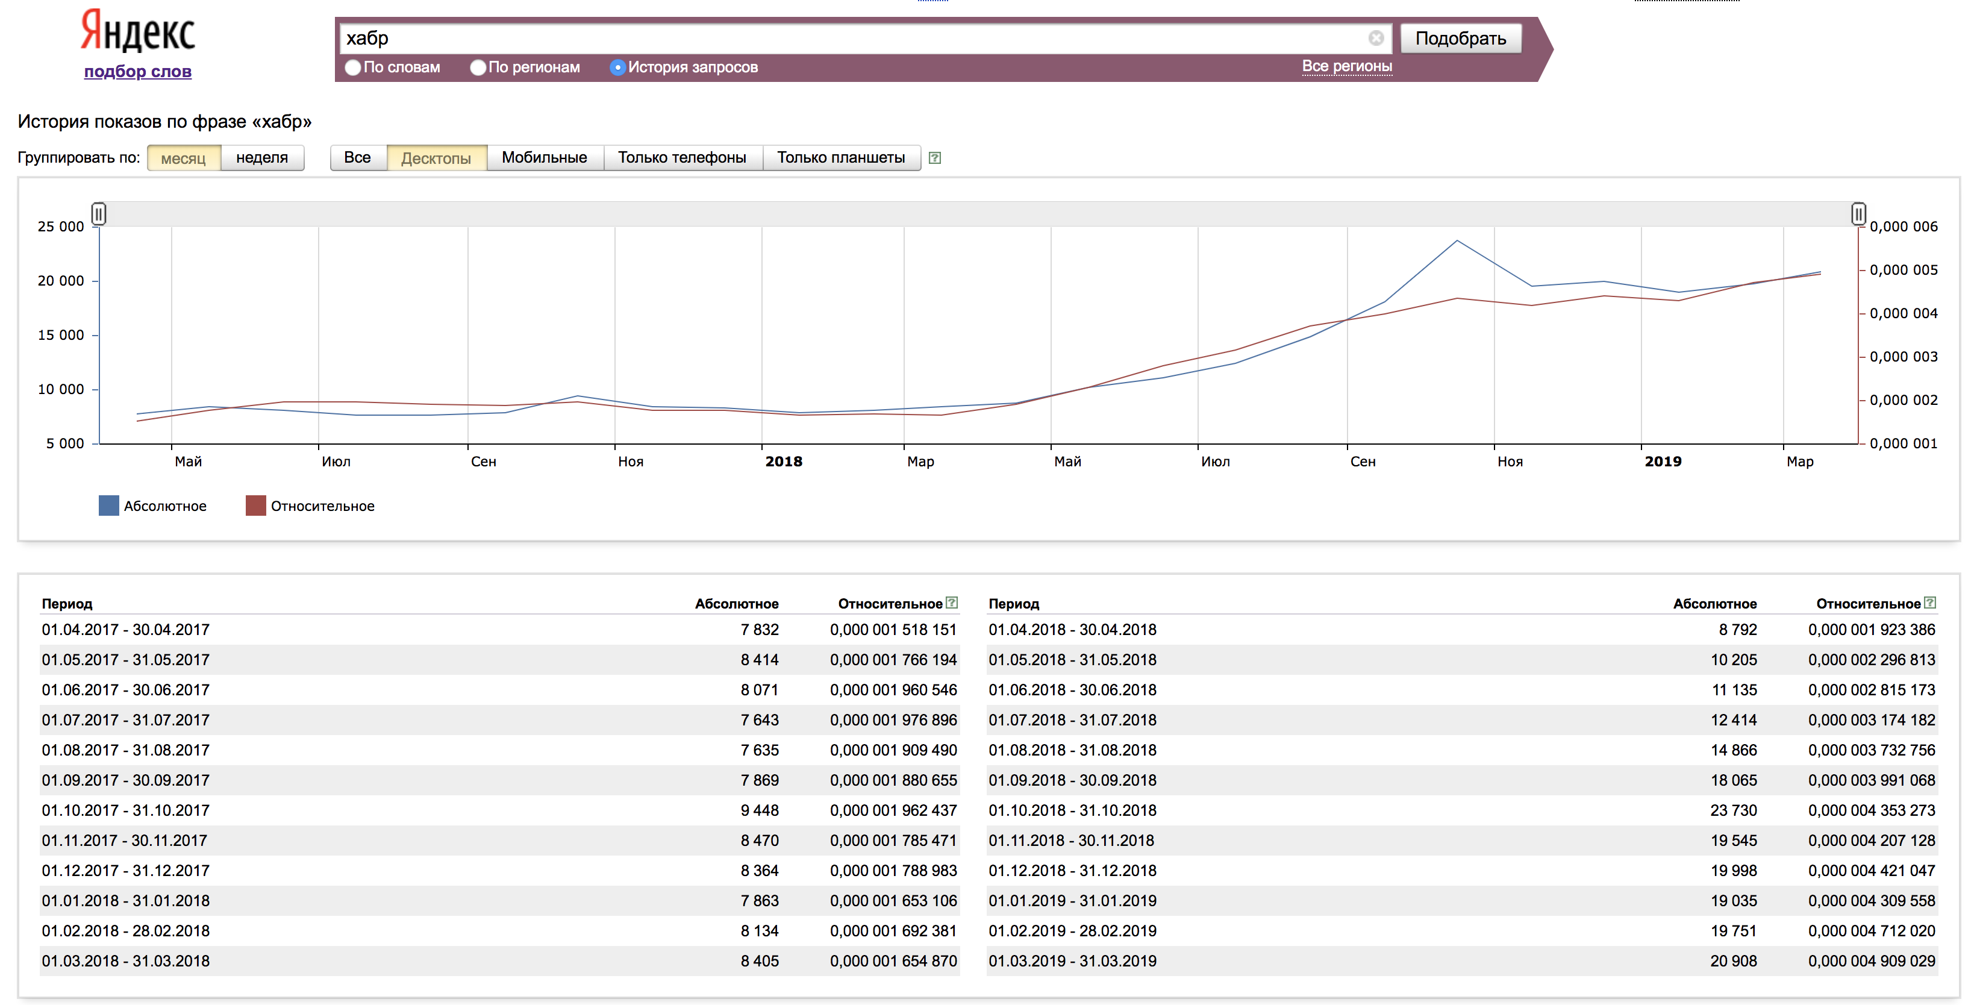Open help icon beside left Относительное column header
Image resolution: width=1977 pixels, height=1005 pixels.
[952, 603]
